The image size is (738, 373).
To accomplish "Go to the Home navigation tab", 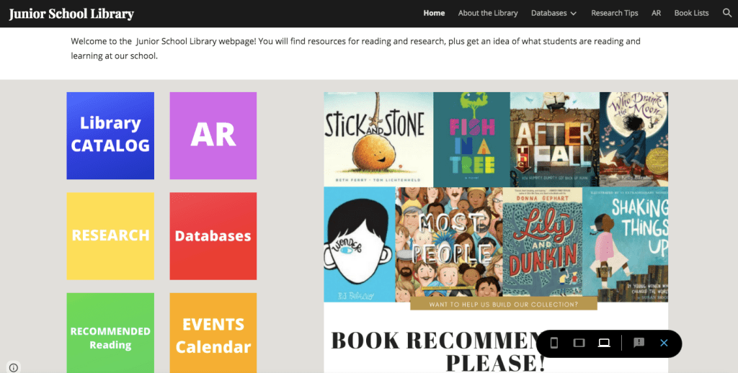I will tap(434, 13).
